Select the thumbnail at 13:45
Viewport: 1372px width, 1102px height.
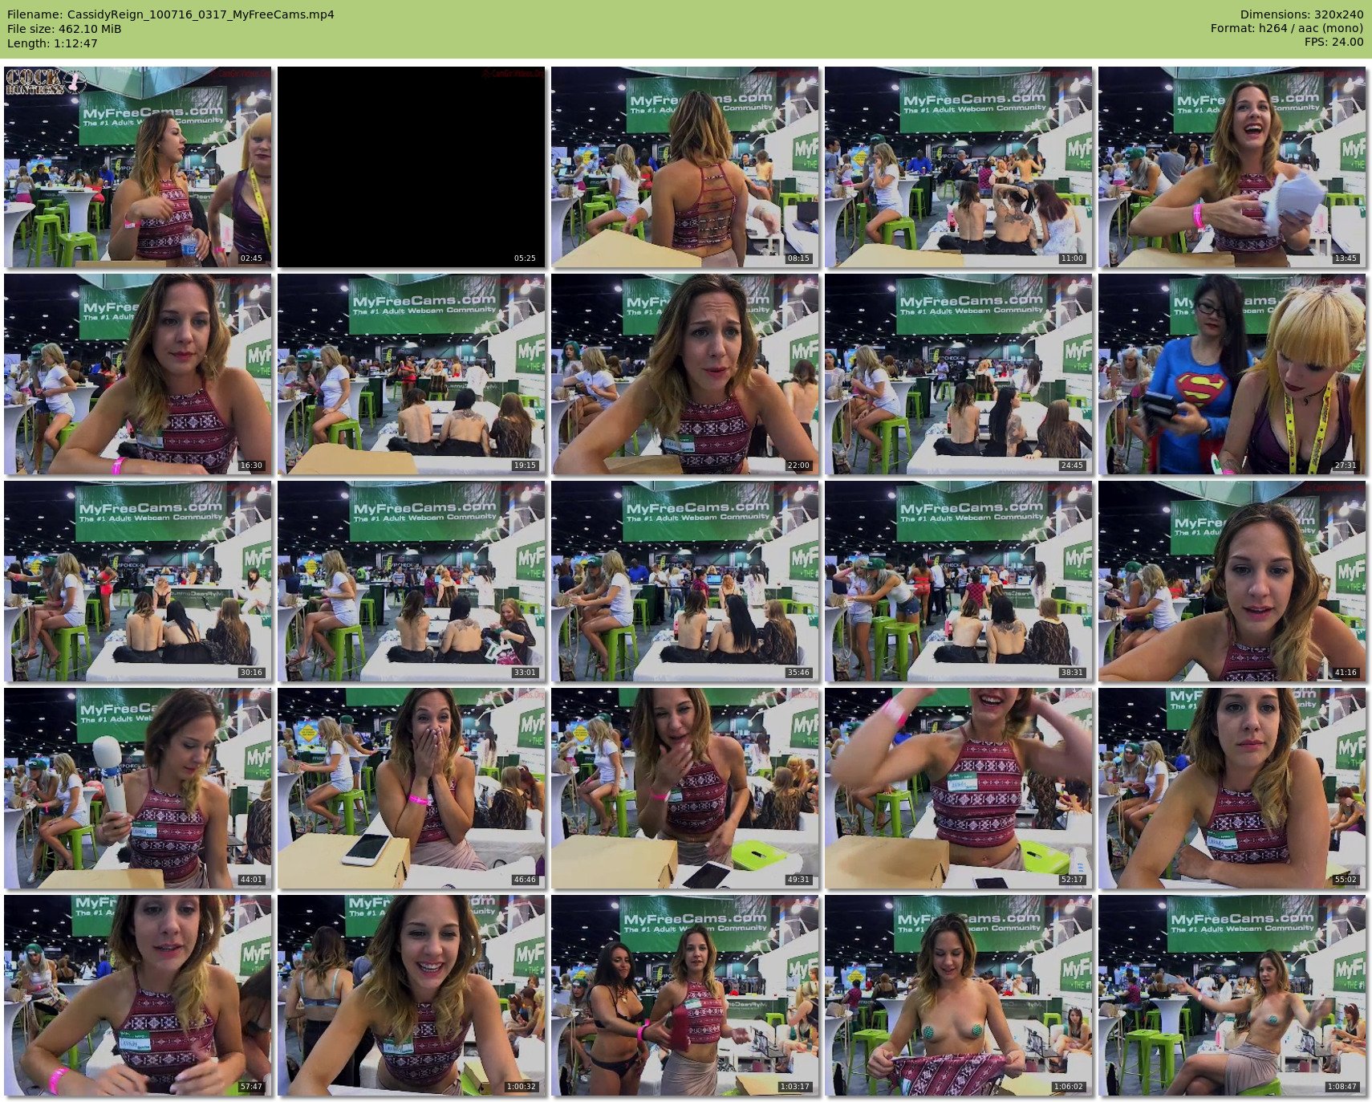click(x=1232, y=167)
